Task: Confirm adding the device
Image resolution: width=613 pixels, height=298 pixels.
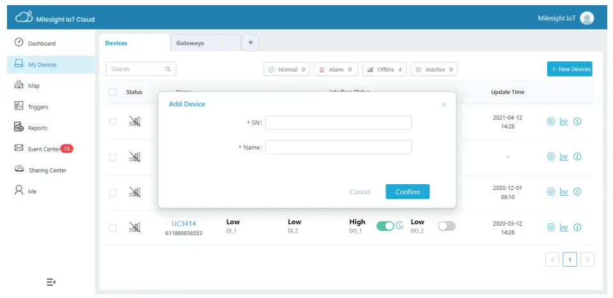Action: (407, 192)
